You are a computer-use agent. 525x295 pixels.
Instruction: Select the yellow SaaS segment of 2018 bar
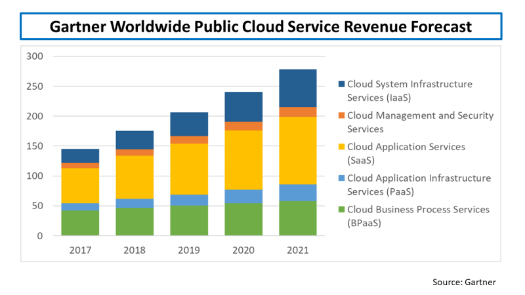135,177
